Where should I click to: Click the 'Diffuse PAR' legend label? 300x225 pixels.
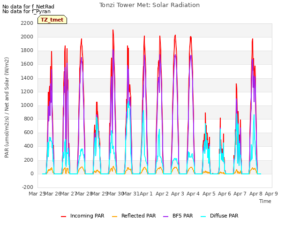[224, 216]
